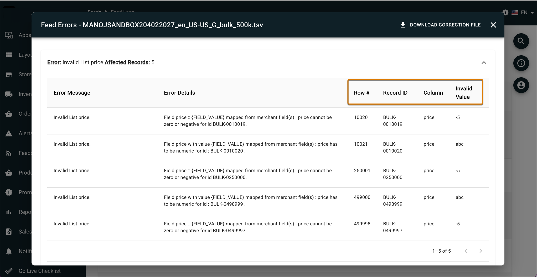537x277 pixels.
Task: Download the correction file
Action: click(x=440, y=25)
